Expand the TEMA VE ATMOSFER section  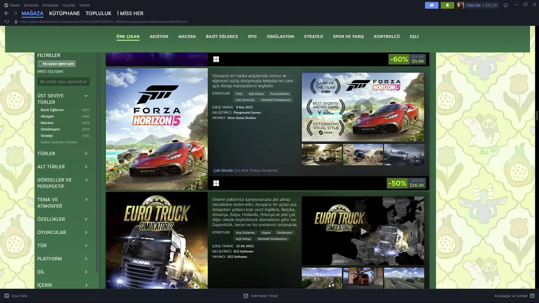(x=63, y=203)
